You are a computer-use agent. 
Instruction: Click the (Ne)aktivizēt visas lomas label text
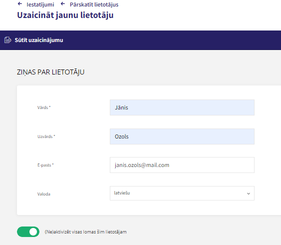[x=86, y=232]
